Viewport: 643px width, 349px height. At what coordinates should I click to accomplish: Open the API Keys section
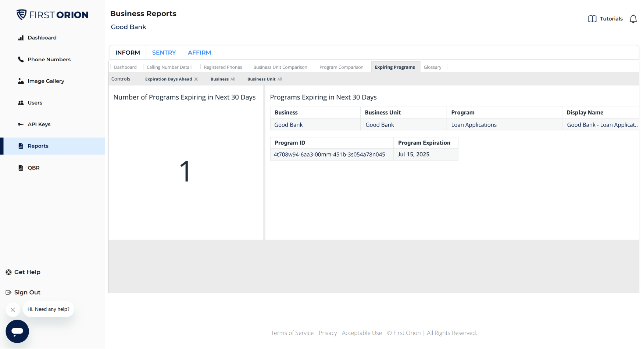point(20,124)
